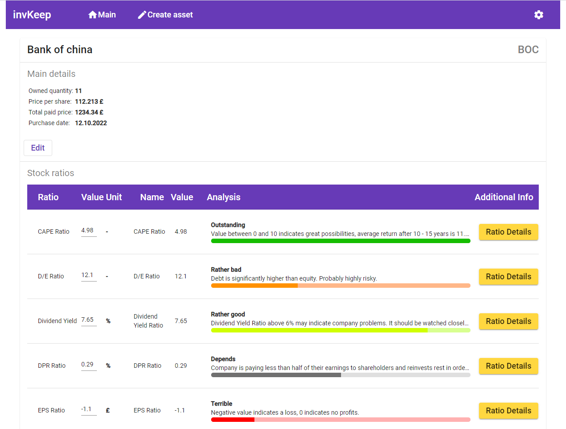Click the Name column header
The width and height of the screenshot is (566, 429).
pos(152,197)
